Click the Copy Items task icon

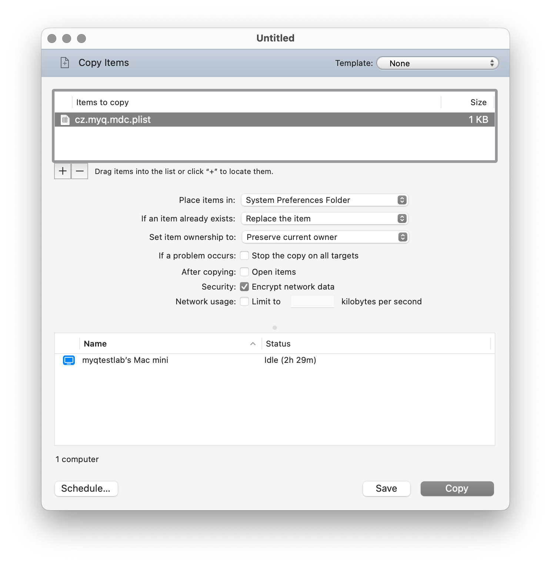pos(65,63)
